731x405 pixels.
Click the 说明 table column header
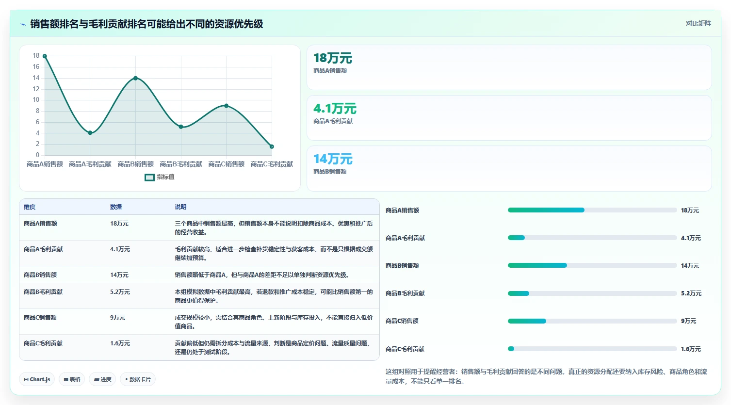point(180,207)
